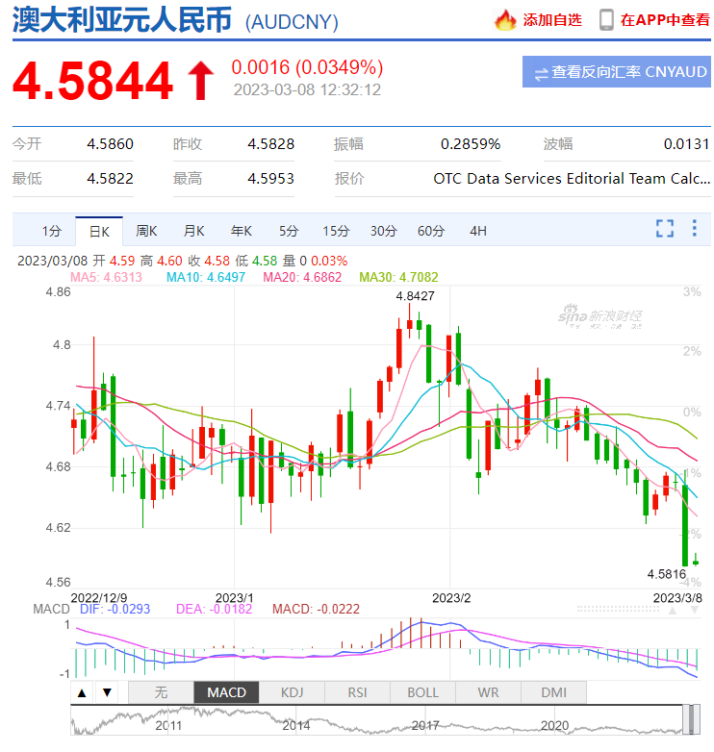The height and width of the screenshot is (752, 714).
Task: Click the 2023/2 date axis label
Action: tap(451, 598)
